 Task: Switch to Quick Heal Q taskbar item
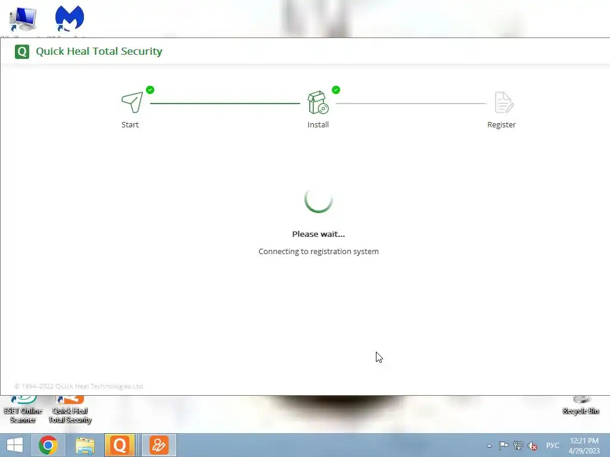pos(120,445)
